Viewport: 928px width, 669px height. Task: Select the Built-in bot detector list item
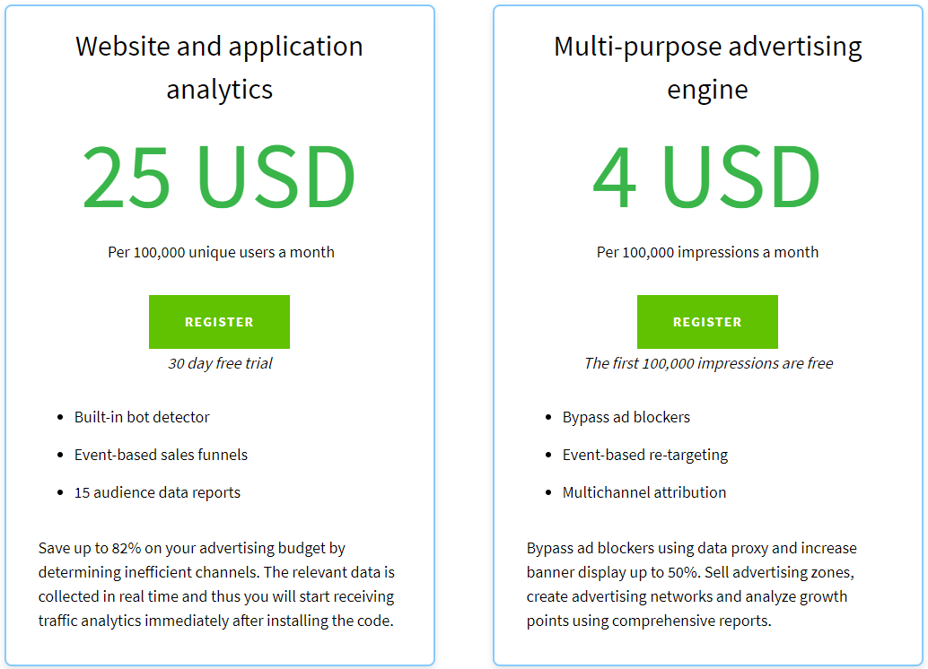(140, 417)
